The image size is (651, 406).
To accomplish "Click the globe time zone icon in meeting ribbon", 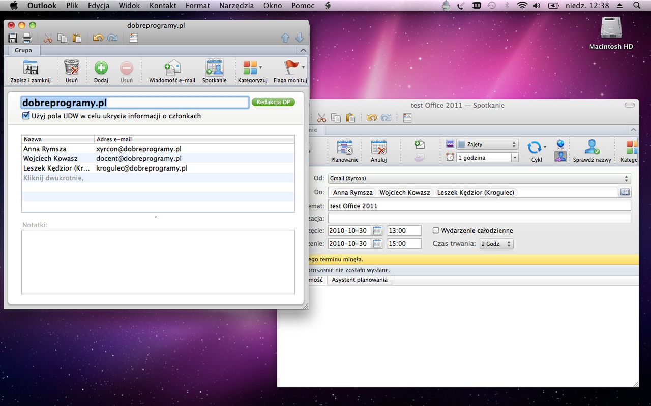I will (560, 145).
